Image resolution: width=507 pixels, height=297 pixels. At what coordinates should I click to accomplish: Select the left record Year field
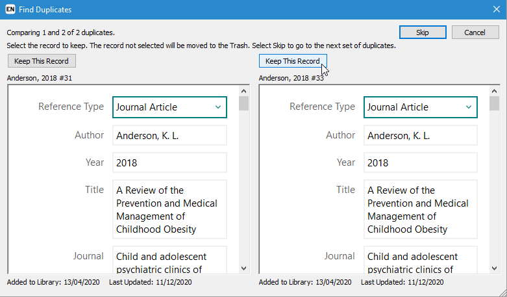point(169,163)
